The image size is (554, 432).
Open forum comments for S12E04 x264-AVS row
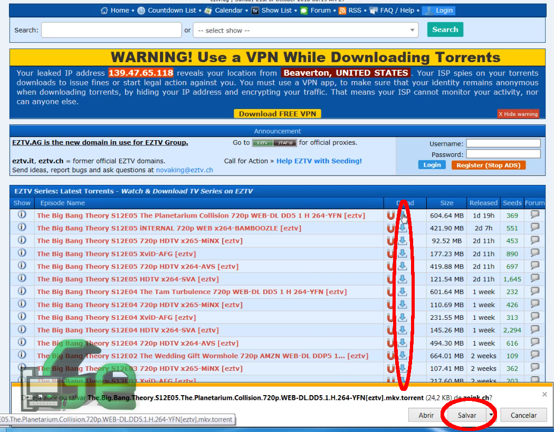(535, 342)
